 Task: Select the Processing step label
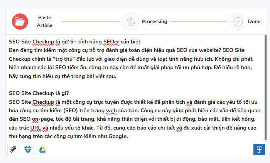[x=154, y=22]
